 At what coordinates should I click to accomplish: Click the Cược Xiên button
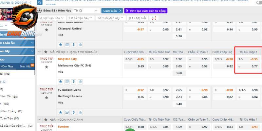pos(112,11)
